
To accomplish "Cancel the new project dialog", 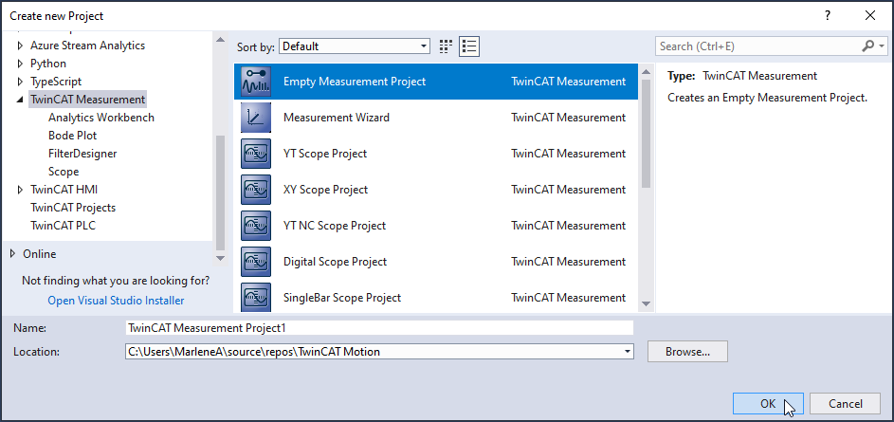I will click(x=846, y=404).
